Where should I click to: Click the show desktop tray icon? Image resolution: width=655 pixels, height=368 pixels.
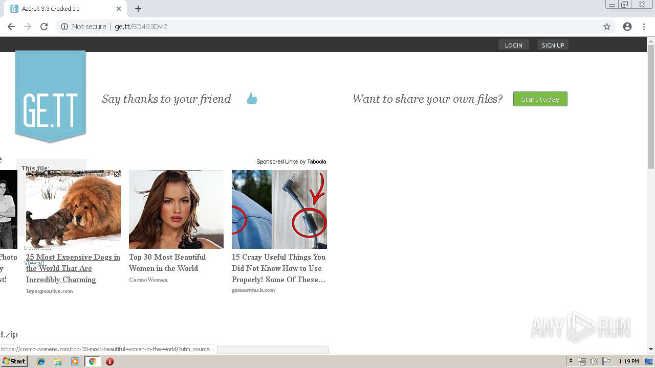(x=649, y=361)
